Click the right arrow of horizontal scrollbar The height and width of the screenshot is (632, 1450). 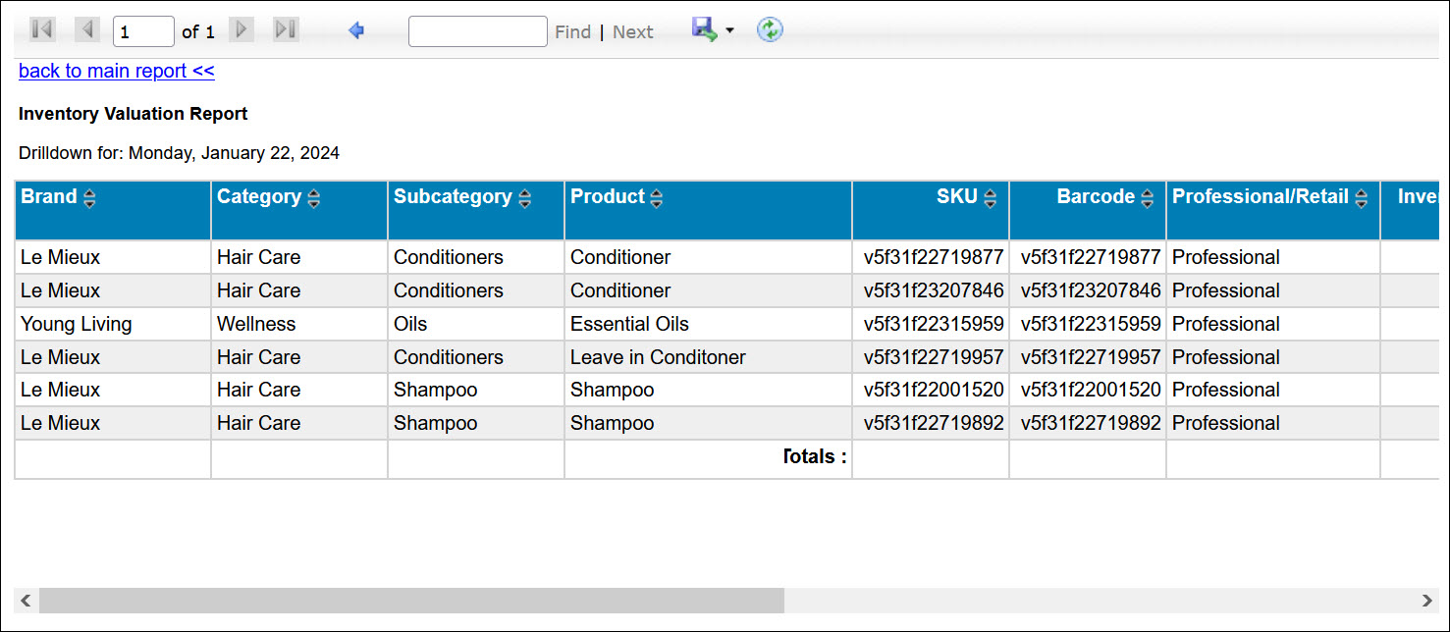pos(1426,601)
